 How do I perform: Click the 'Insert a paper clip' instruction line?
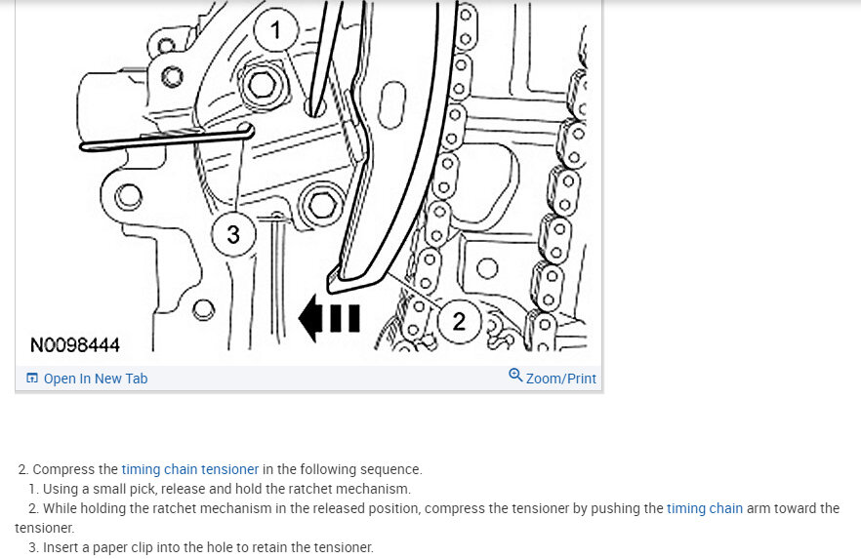(201, 547)
